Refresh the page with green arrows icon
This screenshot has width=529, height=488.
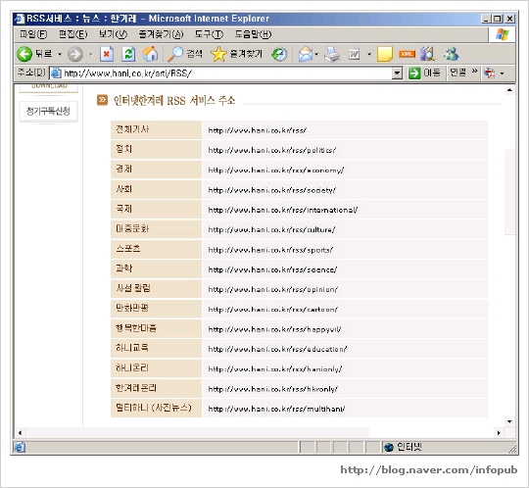click(x=128, y=54)
